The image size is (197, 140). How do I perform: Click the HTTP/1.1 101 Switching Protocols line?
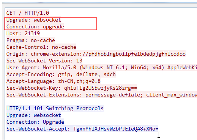pos(55,108)
